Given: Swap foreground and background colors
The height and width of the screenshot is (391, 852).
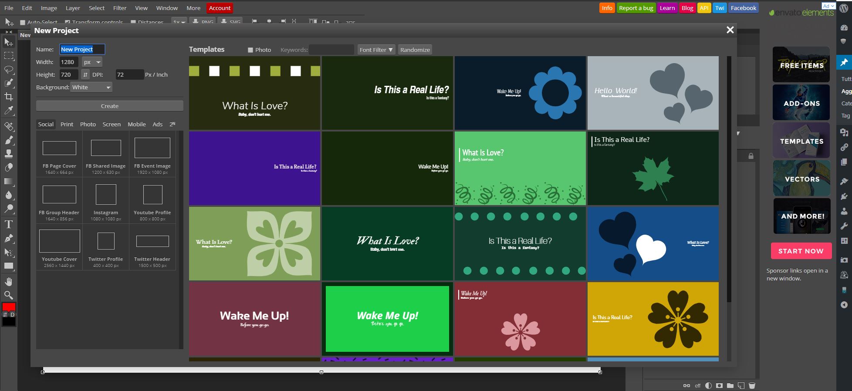Looking at the screenshot, I should coord(5,314).
